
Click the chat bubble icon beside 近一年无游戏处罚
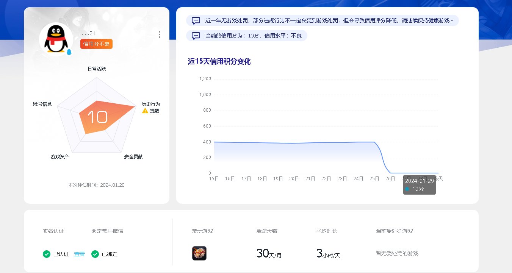[x=196, y=21]
